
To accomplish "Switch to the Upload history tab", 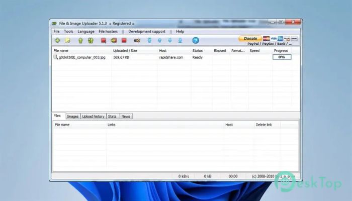I will pyautogui.click(x=93, y=117).
